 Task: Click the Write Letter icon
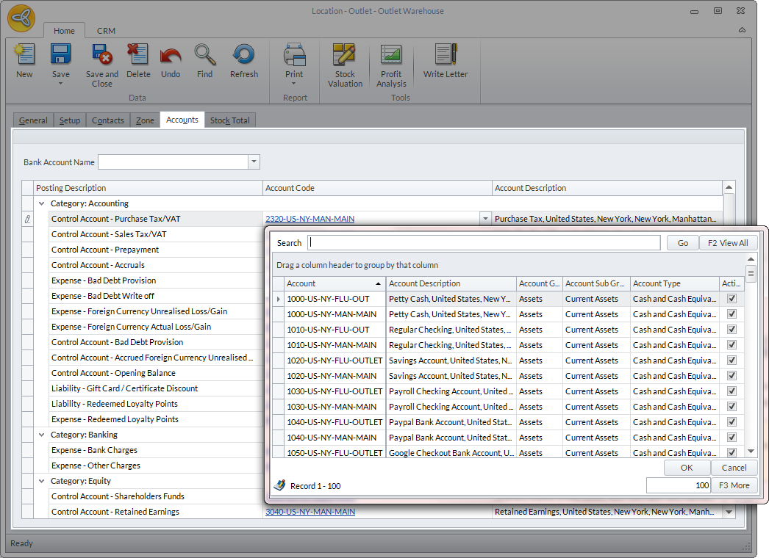[x=446, y=60]
